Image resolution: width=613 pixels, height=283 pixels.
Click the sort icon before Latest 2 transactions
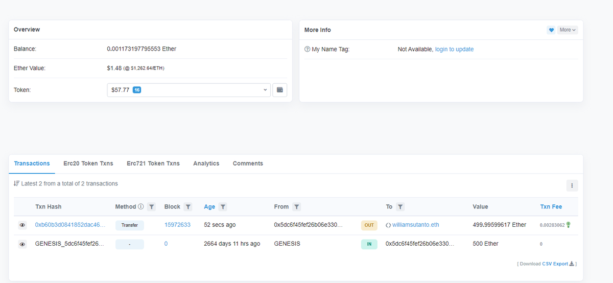[16, 183]
